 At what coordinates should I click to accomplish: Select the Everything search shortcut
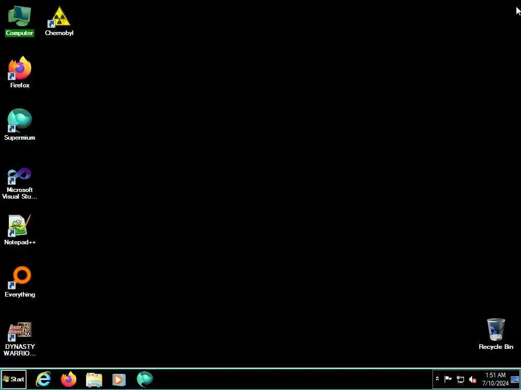coord(20,281)
